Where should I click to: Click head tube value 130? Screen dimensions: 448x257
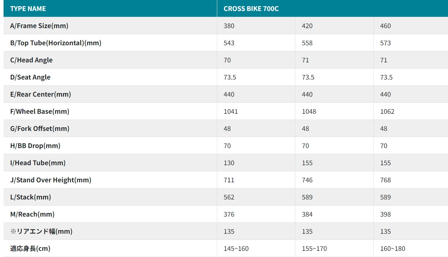pyautogui.click(x=229, y=163)
